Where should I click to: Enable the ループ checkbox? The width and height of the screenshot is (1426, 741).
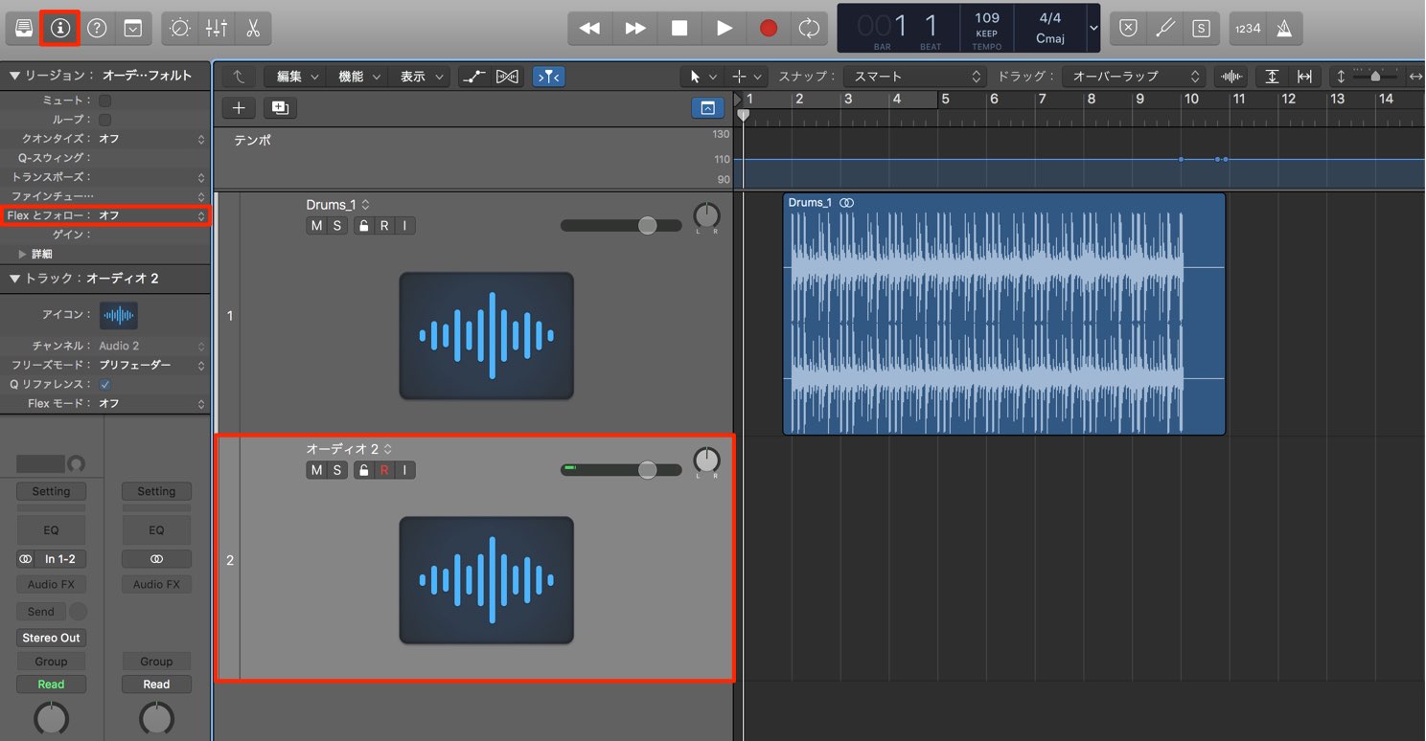pyautogui.click(x=105, y=120)
